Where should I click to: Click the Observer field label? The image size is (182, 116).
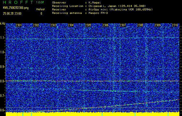[59, 3]
